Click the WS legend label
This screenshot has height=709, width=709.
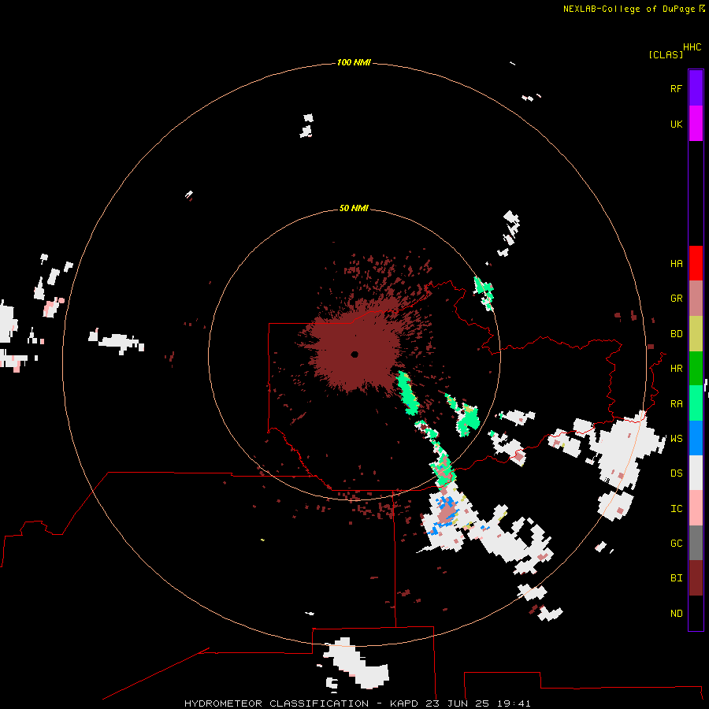tap(676, 439)
